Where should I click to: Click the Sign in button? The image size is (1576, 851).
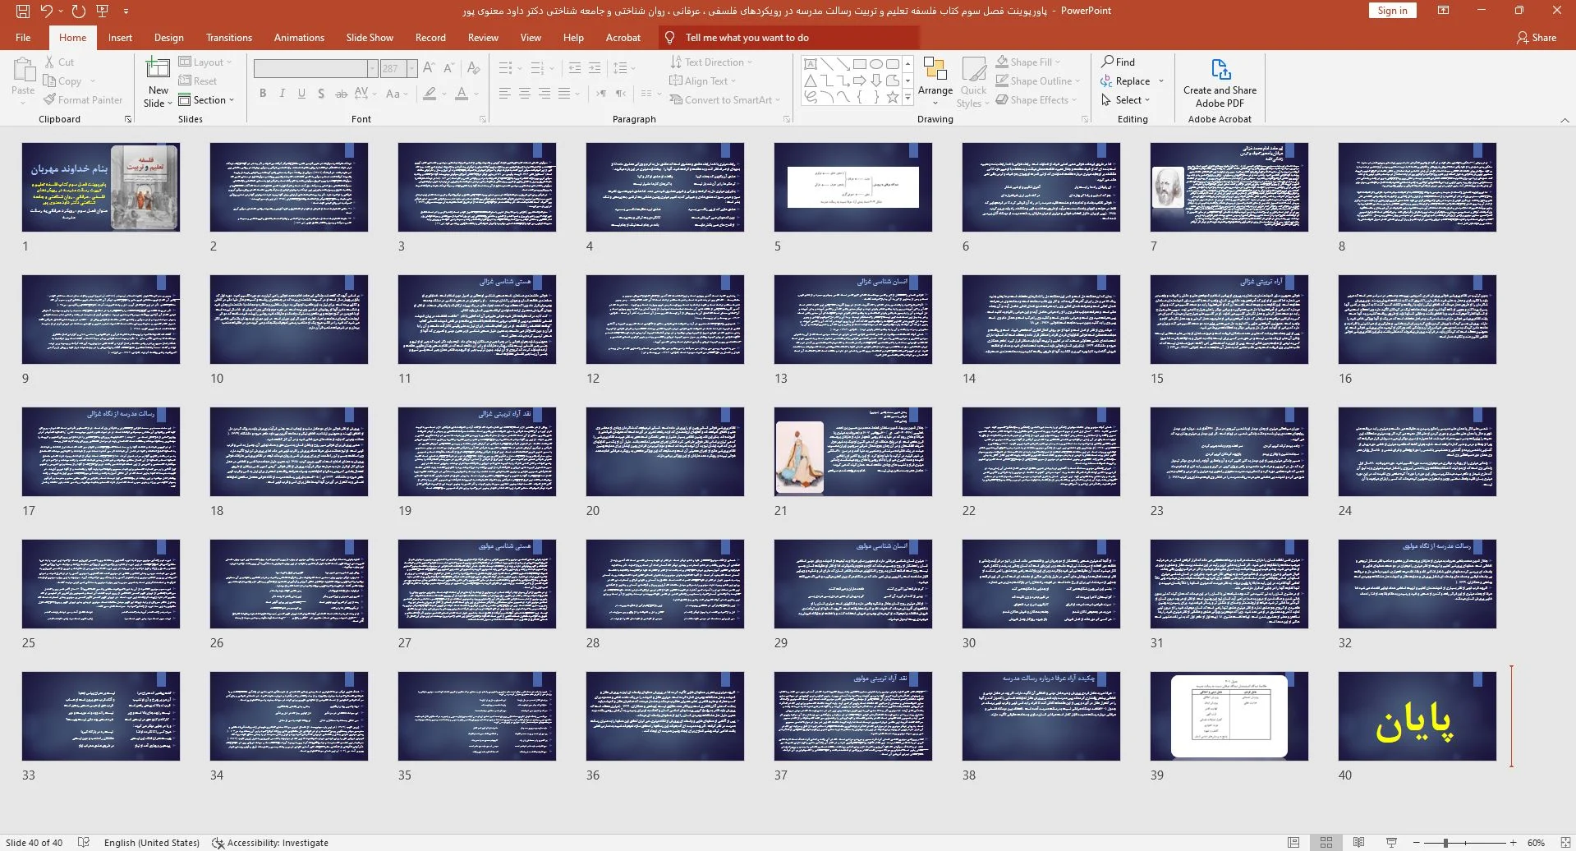[1392, 11]
